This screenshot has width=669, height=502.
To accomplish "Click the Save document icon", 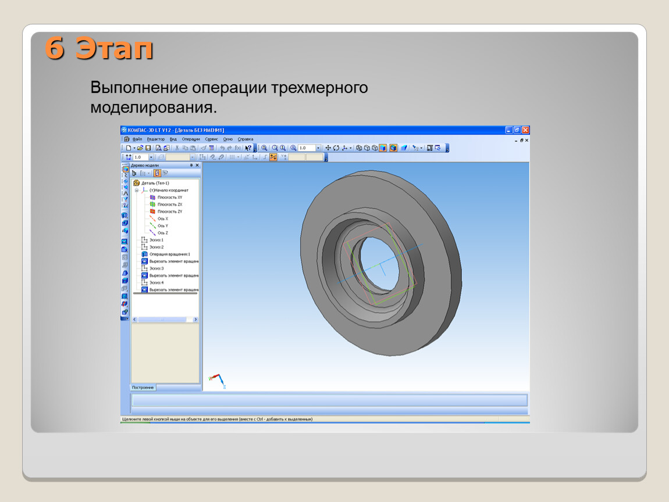I will click(x=148, y=148).
